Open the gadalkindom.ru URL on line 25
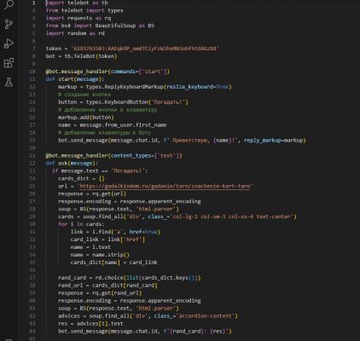 165,186
